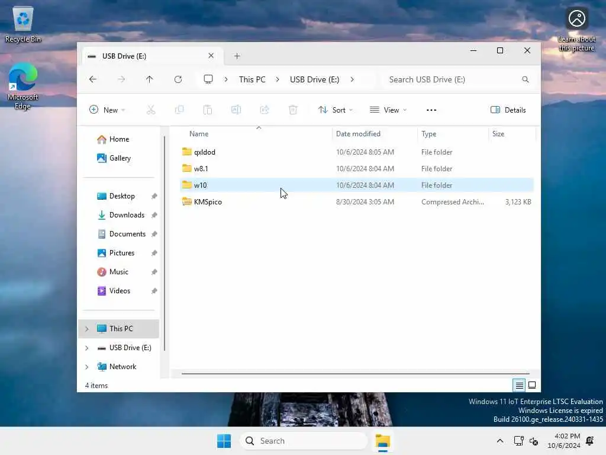Open the Windows Start menu
The image size is (606, 455).
(x=224, y=441)
